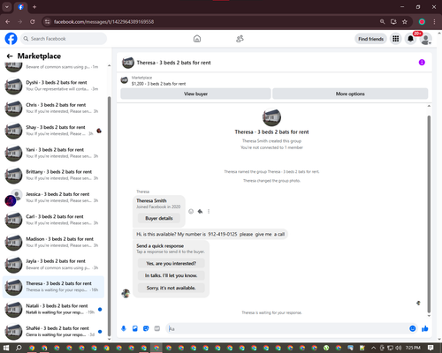Send quick response 'In talks. I'll let you know.'
Viewport: 442px width, 353px height.
pyautogui.click(x=171, y=275)
